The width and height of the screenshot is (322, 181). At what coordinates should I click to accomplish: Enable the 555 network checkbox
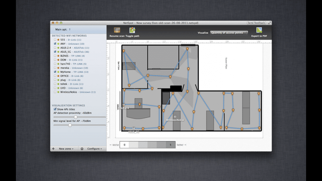(x=55, y=40)
